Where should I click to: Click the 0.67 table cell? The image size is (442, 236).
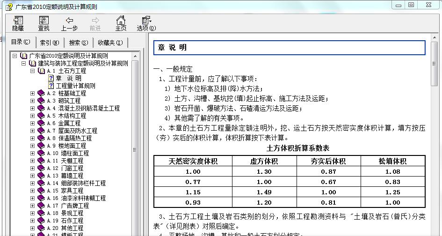tap(328, 182)
